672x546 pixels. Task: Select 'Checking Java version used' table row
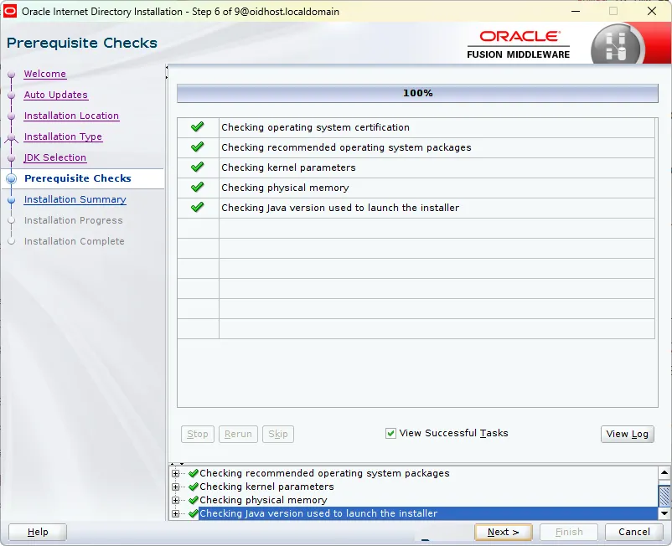(x=416, y=208)
